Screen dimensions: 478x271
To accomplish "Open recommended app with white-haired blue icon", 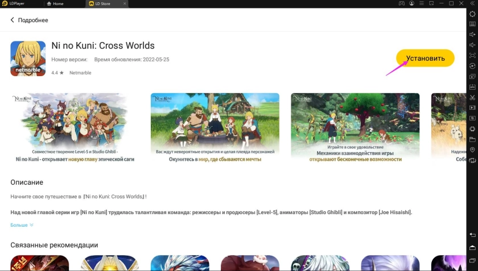I will [x=180, y=263].
